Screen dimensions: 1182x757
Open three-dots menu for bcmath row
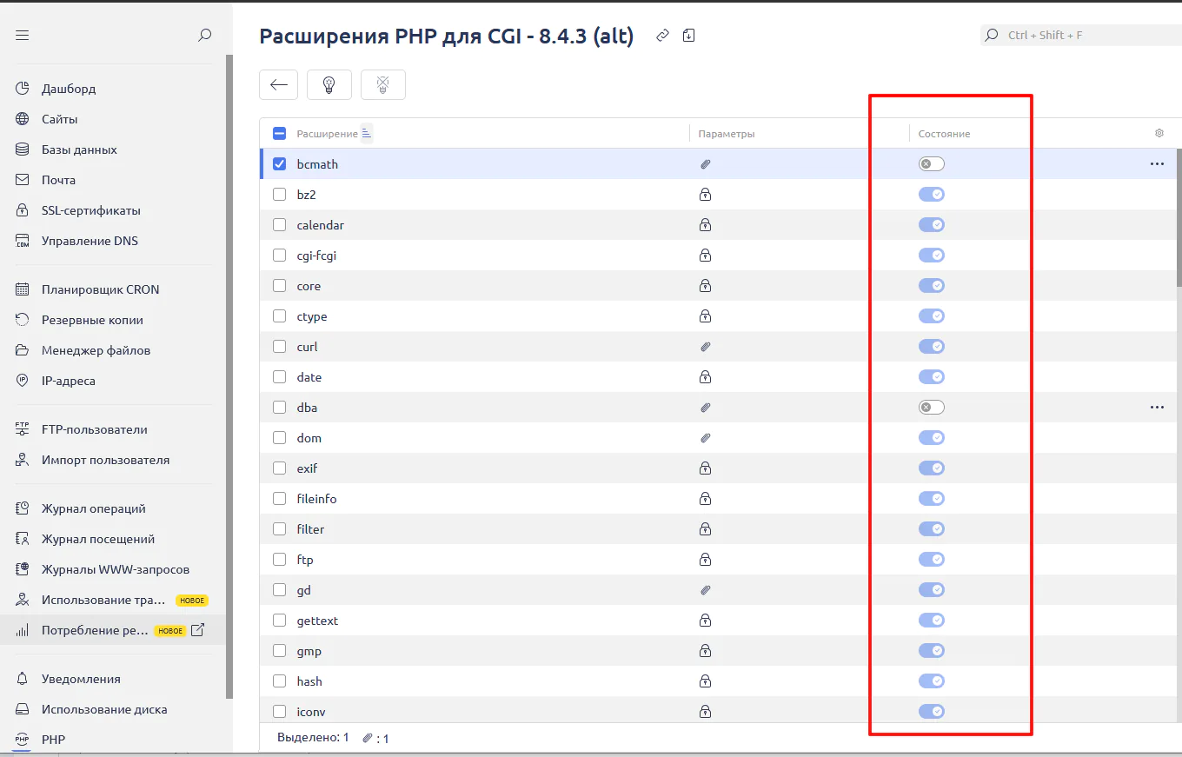coord(1157,164)
